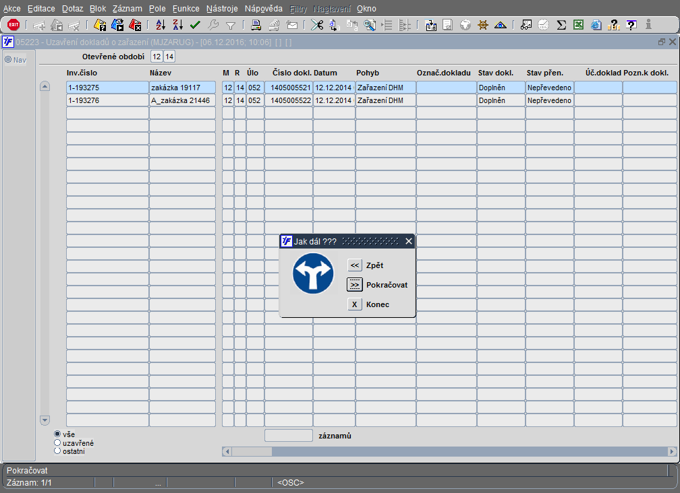Viewport: 680px width, 493px height.
Task: Click the red EXIT stop-sign icon
Action: point(13,25)
